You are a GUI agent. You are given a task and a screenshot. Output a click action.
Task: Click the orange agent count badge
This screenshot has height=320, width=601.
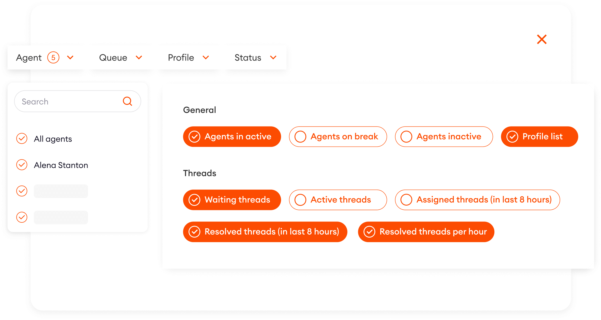(x=53, y=57)
